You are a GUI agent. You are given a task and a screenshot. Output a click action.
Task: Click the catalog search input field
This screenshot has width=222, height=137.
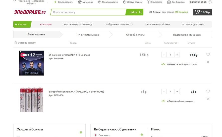pyautogui.click(x=88, y=12)
